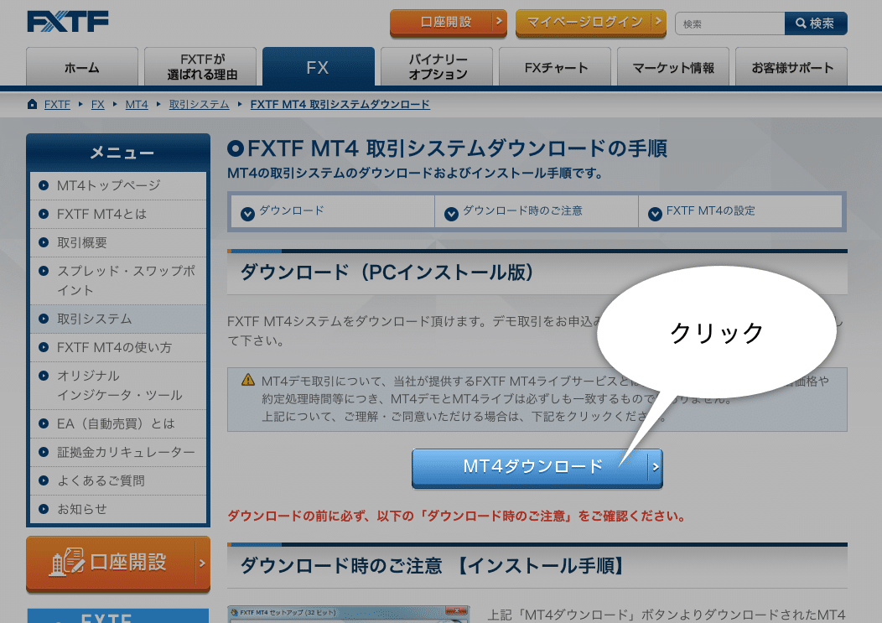Viewport: 882px width, 623px height.
Task: Click the MT4ダウンロード button
Action: (537, 467)
